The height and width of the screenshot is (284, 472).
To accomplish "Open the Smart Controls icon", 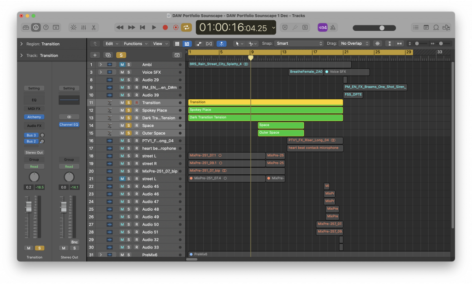I will pyautogui.click(x=73, y=27).
